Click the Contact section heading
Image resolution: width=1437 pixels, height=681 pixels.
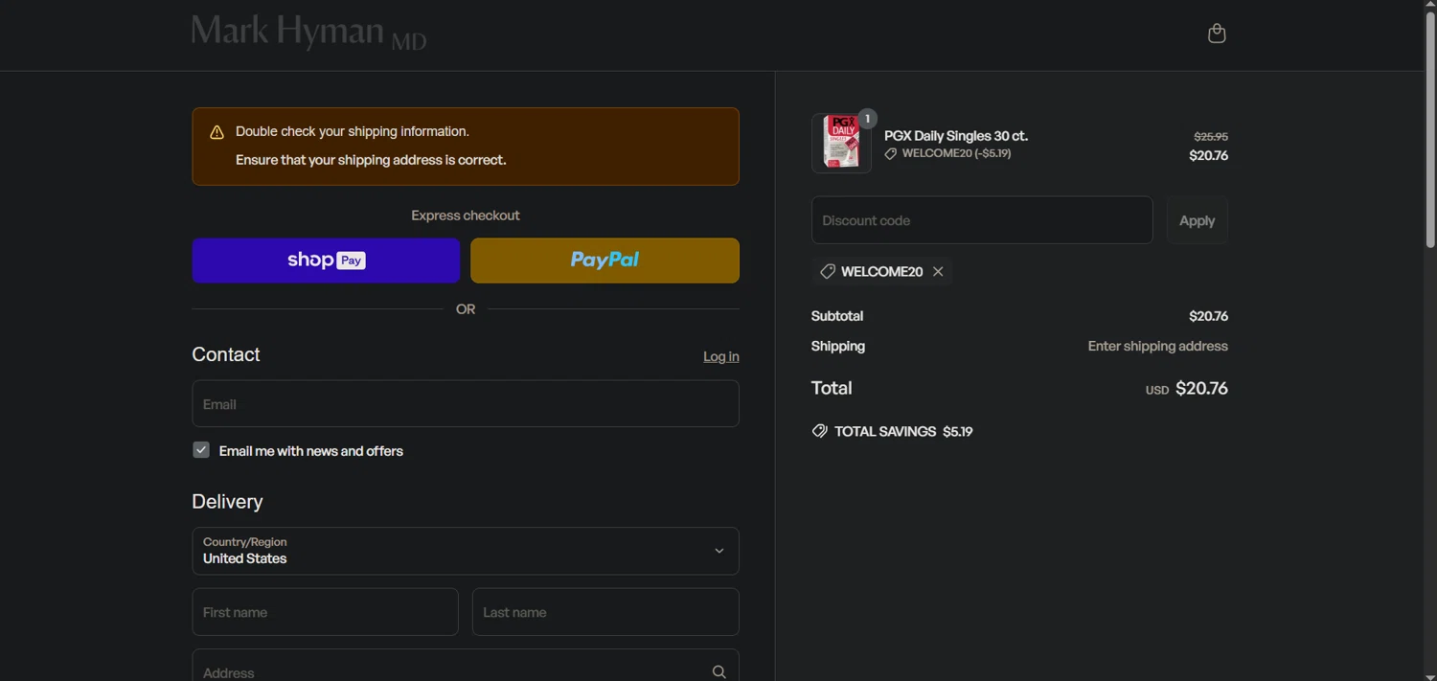(226, 354)
